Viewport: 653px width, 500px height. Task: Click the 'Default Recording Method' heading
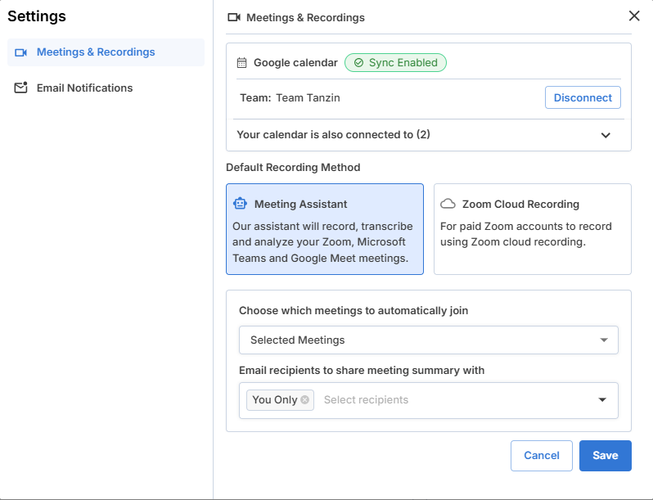point(293,168)
